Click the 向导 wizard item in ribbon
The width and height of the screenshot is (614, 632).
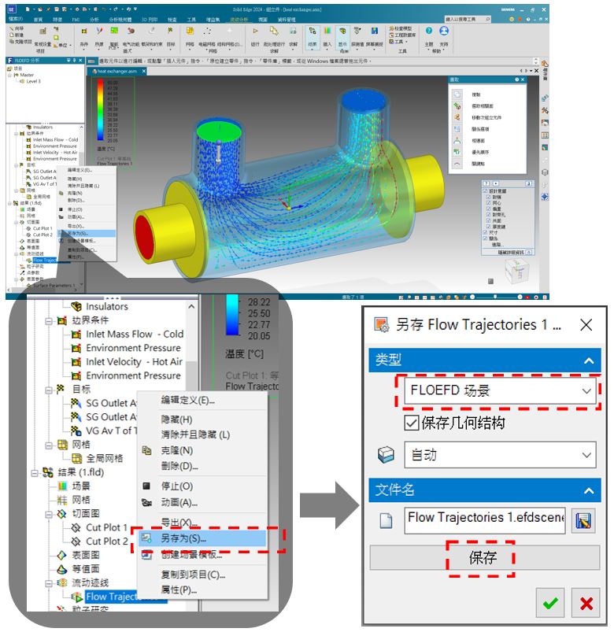click(x=16, y=28)
